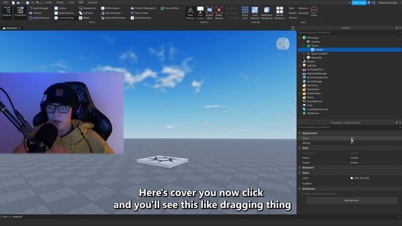Toggle the View Selector
The width and height of the screenshot is (402, 226).
(190, 13)
